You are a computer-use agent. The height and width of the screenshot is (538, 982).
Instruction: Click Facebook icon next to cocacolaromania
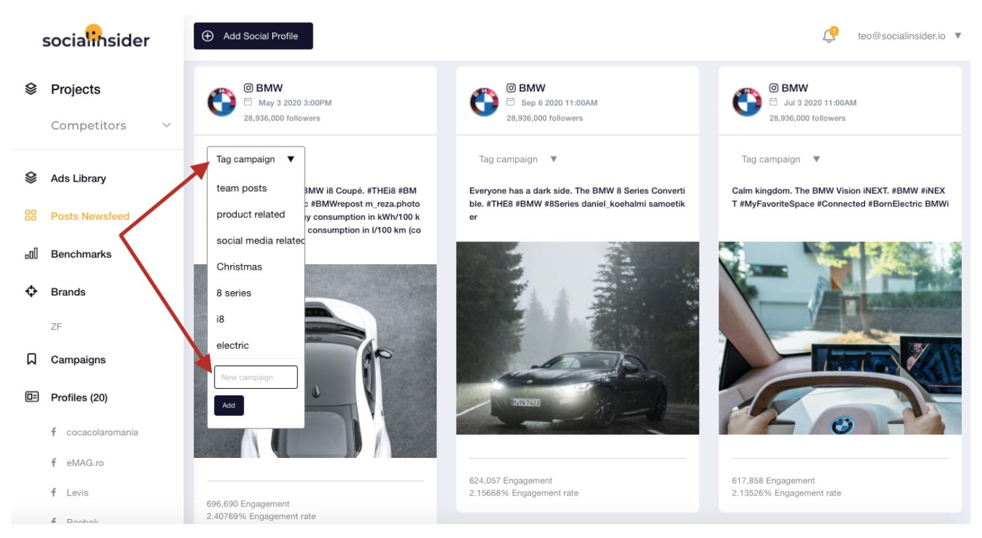(54, 432)
